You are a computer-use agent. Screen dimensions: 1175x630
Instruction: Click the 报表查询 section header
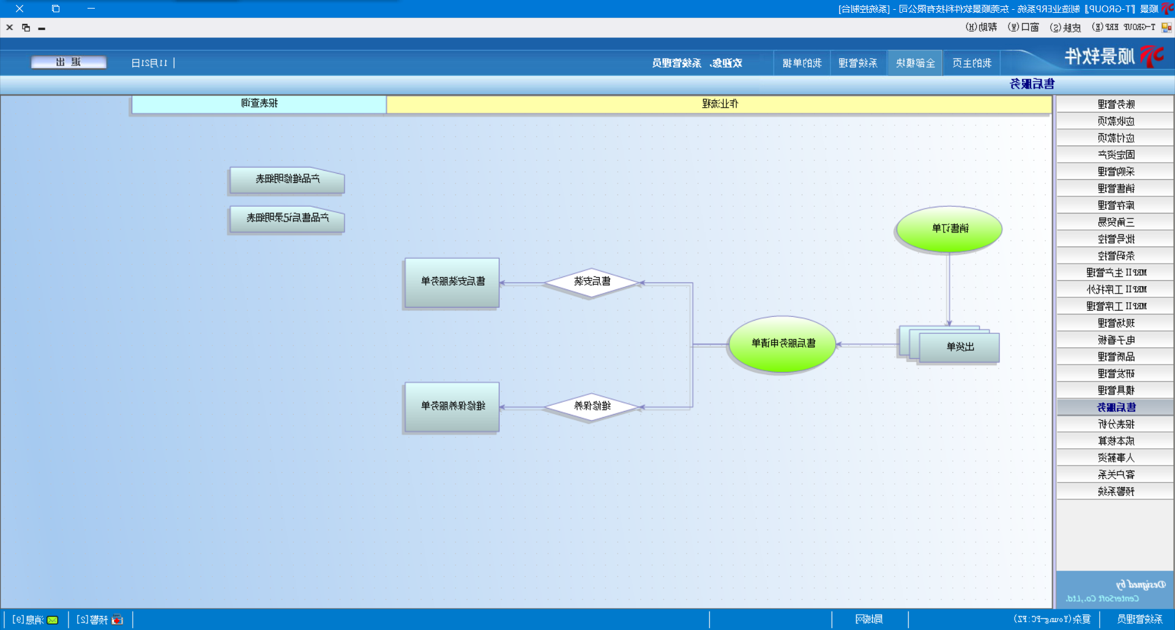[x=259, y=104]
